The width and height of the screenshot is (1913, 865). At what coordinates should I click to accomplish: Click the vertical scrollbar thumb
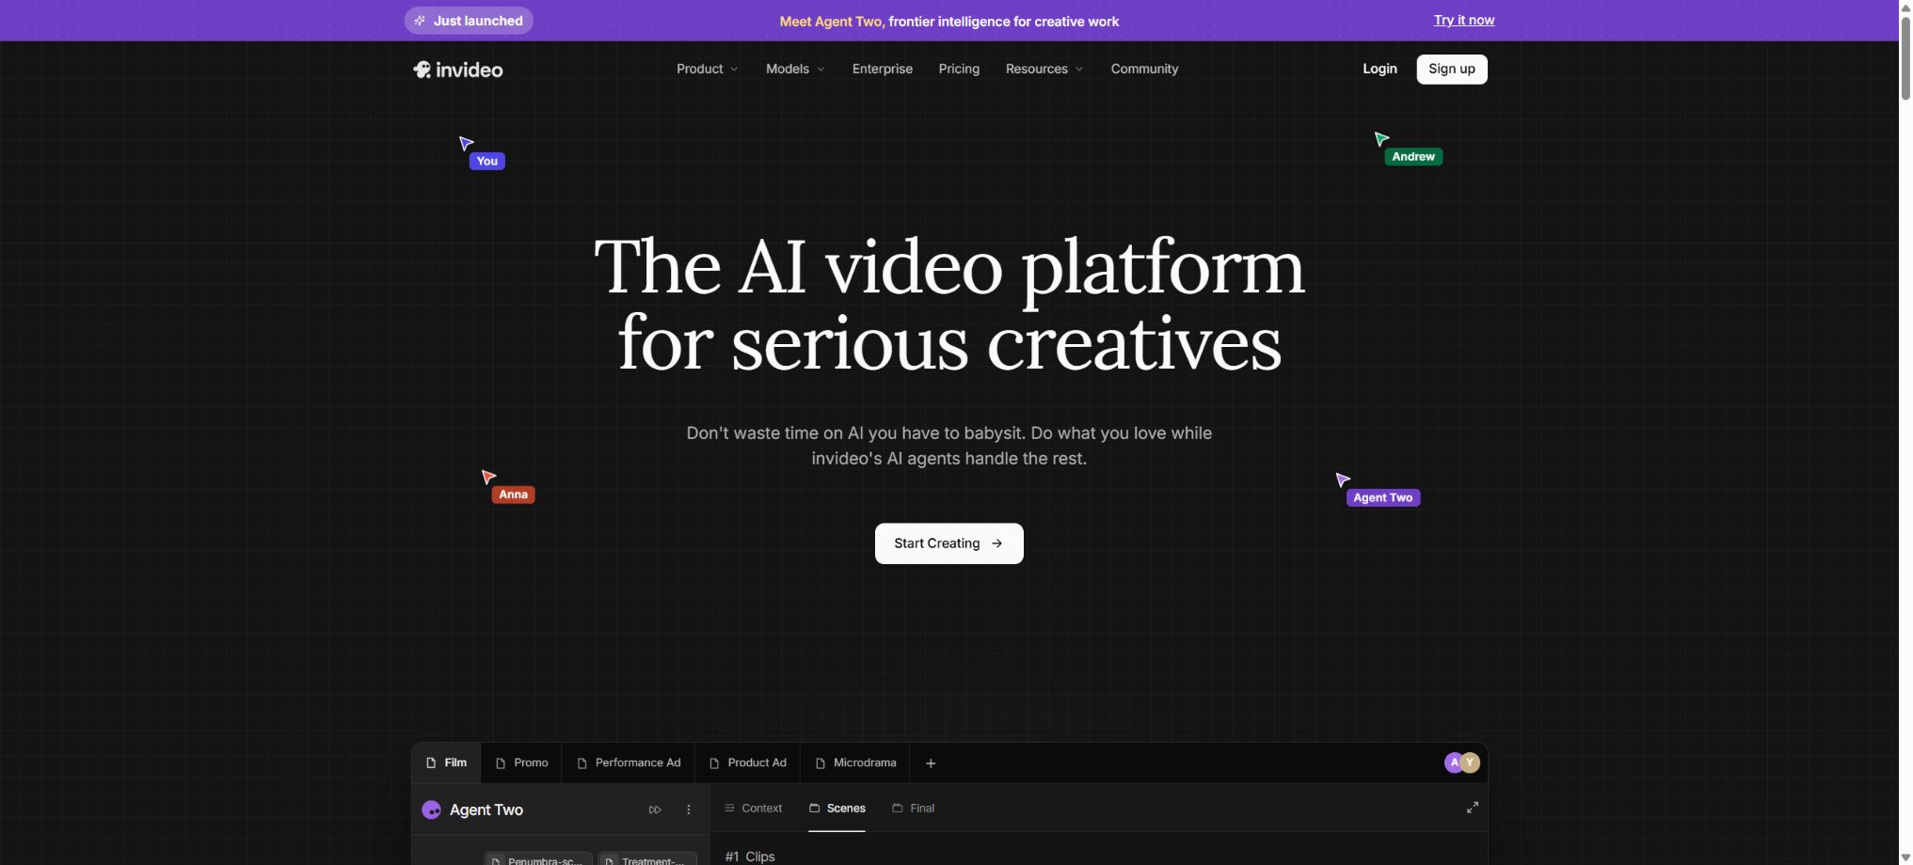click(x=1905, y=56)
